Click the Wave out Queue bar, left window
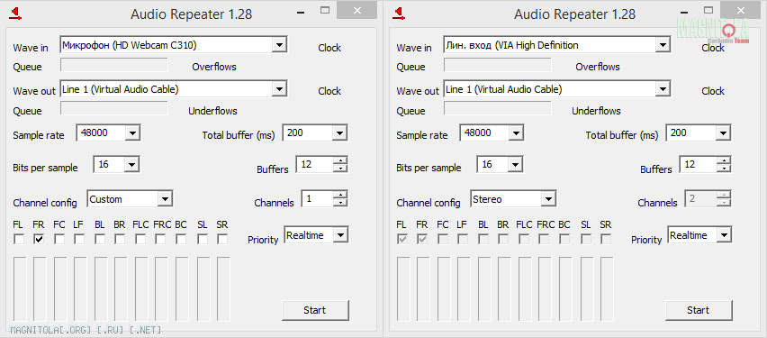The image size is (767, 338). [x=114, y=108]
